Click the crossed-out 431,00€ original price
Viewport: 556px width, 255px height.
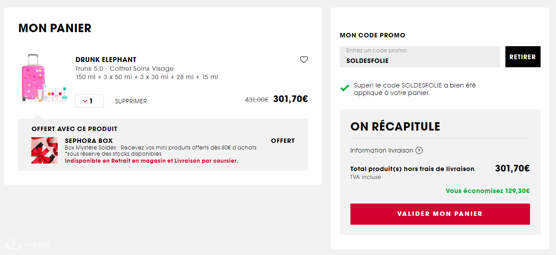(257, 100)
